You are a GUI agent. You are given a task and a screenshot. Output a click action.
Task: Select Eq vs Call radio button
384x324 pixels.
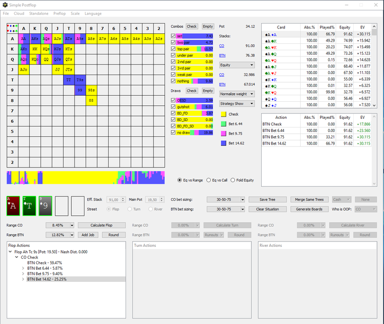tap(208, 180)
